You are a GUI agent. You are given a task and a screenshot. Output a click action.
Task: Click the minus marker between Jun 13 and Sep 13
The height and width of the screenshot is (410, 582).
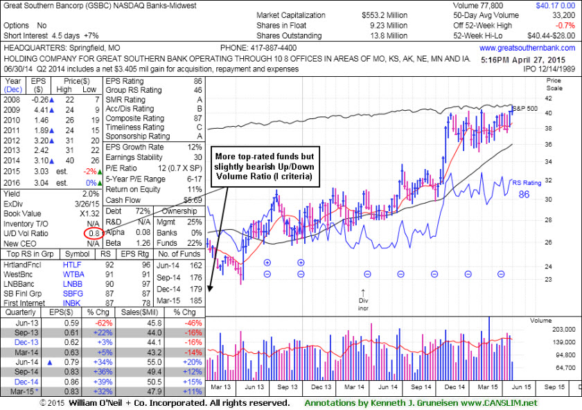click(x=267, y=274)
